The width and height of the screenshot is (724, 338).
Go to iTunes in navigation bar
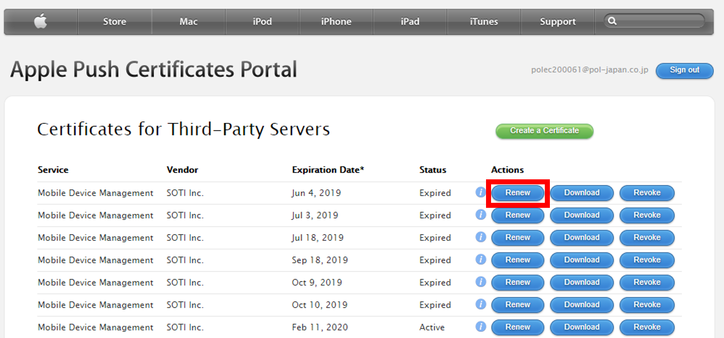pyautogui.click(x=484, y=22)
